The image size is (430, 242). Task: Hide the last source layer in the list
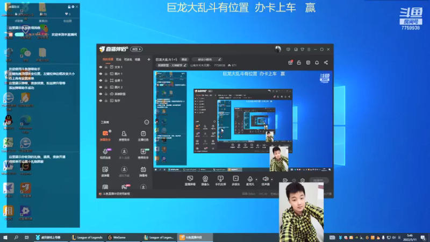point(101,101)
